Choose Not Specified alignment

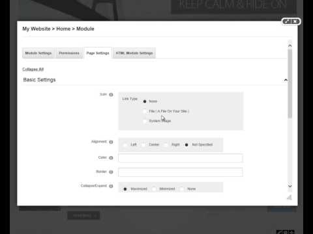click(x=186, y=145)
